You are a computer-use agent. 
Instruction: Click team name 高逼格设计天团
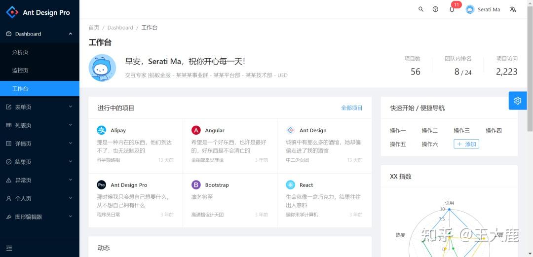click(x=207, y=215)
